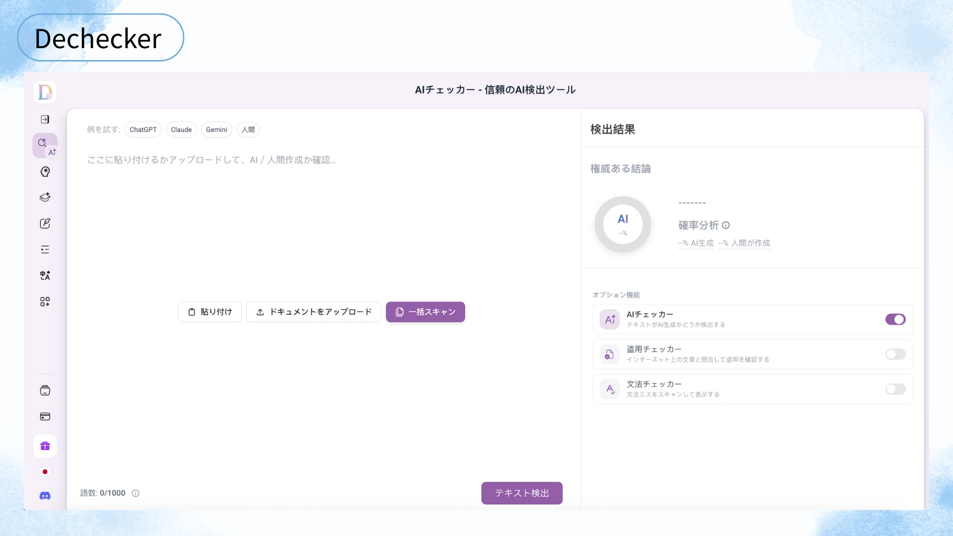
Task: Expand the sidebar with the arrow icon
Action: click(x=45, y=119)
